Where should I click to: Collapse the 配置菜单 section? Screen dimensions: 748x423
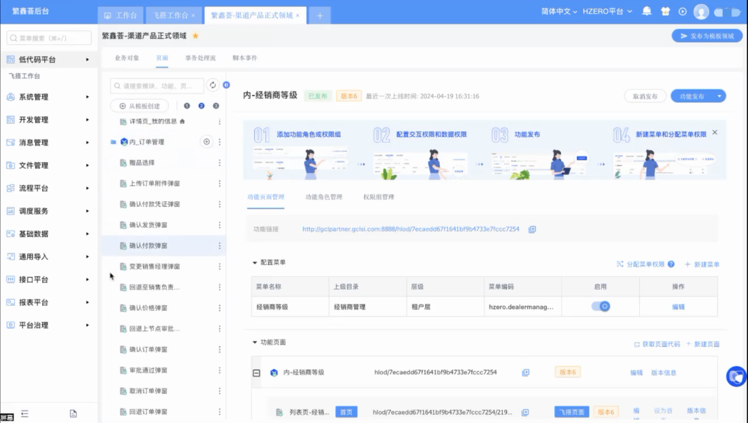pyautogui.click(x=254, y=263)
